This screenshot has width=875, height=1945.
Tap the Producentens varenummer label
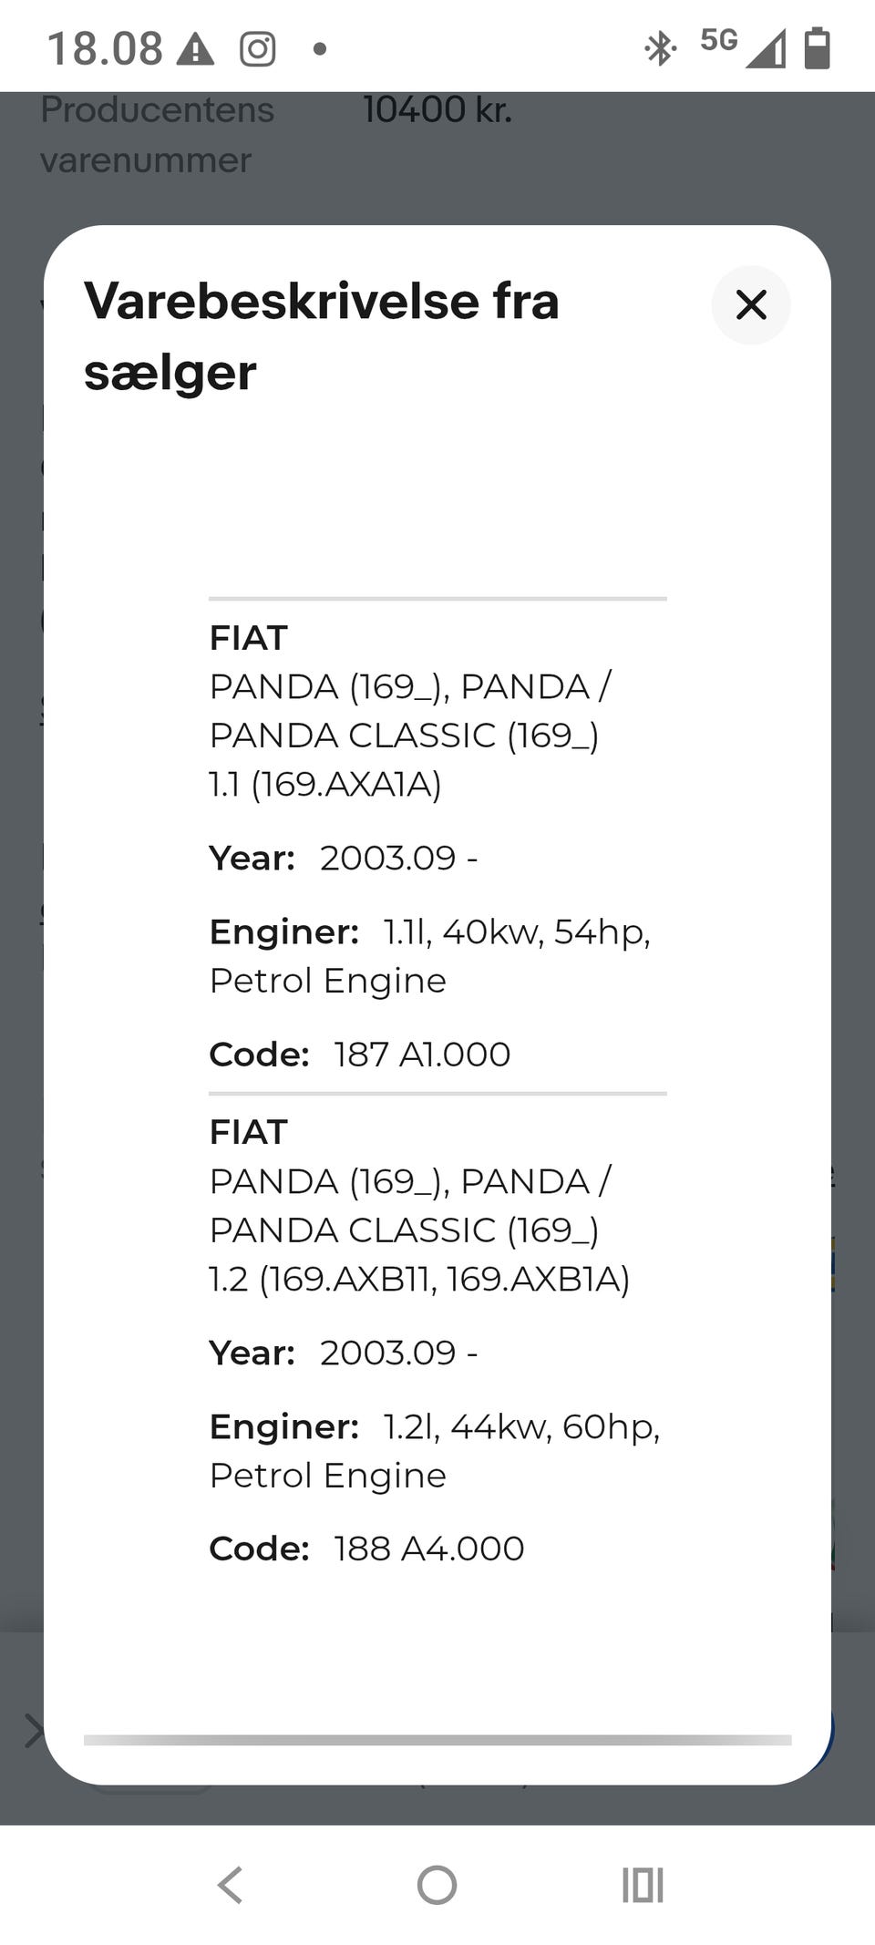157,135
